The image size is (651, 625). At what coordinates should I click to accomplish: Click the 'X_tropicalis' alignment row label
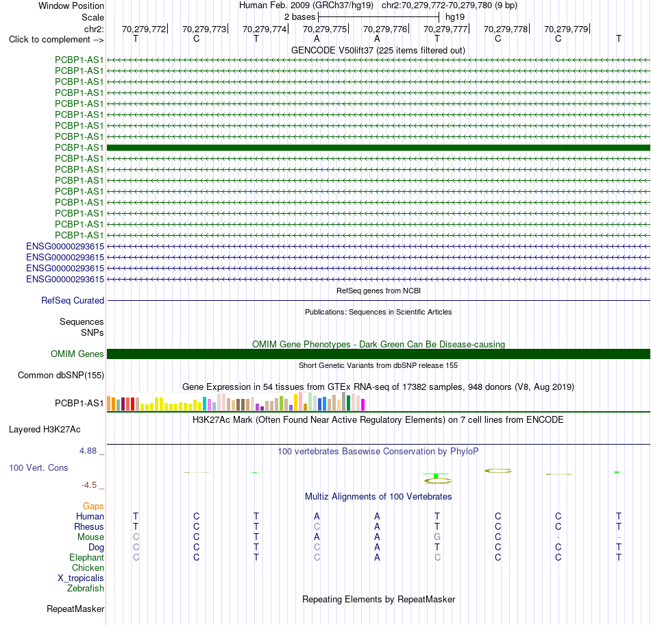click(x=81, y=578)
